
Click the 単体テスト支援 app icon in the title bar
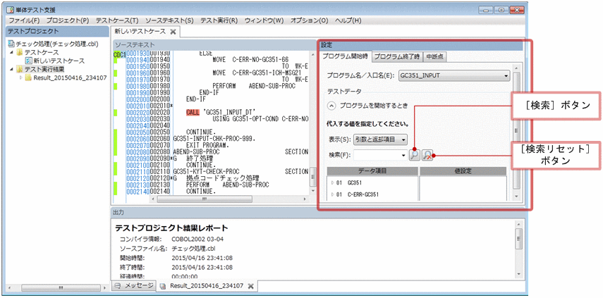pyautogui.click(x=11, y=10)
